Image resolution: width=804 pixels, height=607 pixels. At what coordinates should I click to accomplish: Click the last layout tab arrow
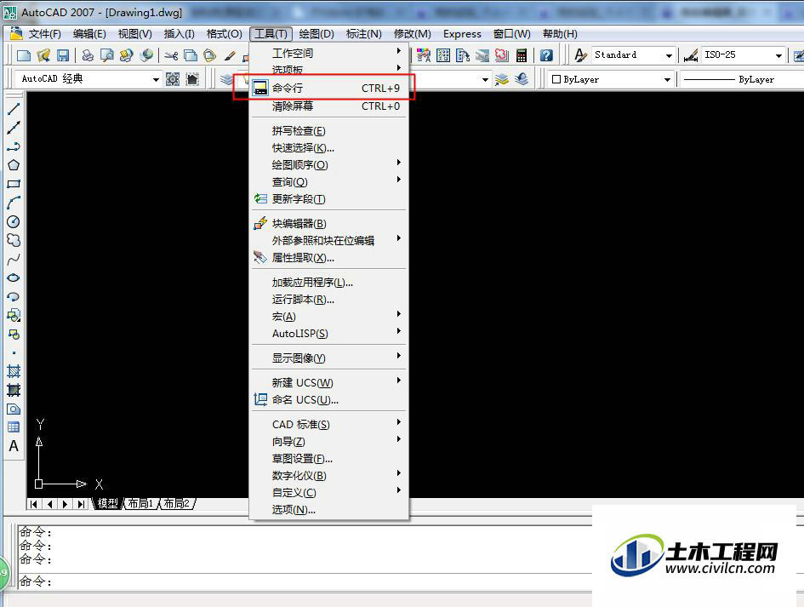(x=81, y=504)
